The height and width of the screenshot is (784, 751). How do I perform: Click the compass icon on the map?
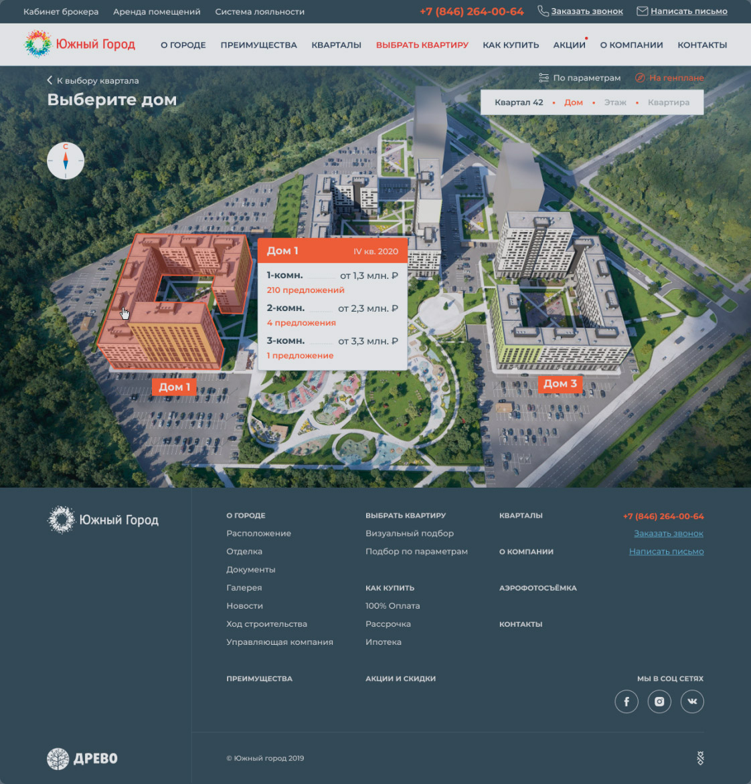(66, 161)
